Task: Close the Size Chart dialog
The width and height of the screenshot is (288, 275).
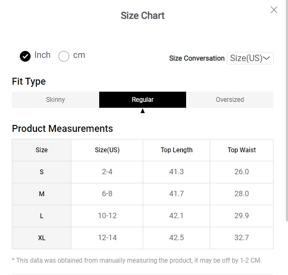Action: [x=274, y=10]
